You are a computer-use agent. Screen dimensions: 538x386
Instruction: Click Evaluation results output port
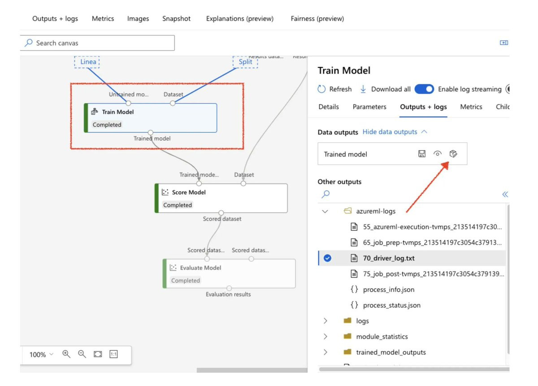click(229, 288)
